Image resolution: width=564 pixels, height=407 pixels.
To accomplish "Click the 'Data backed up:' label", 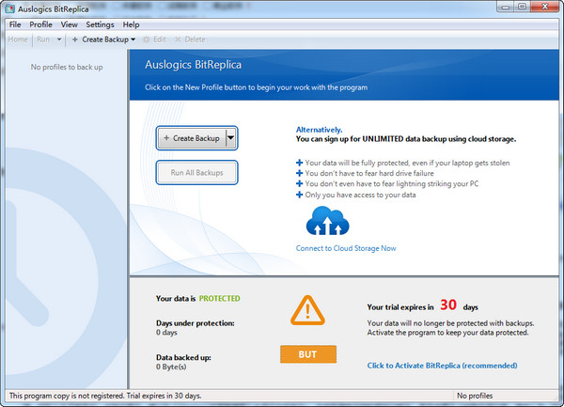I will coord(183,357).
